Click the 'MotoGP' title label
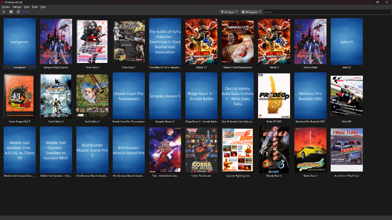Viewport: 392px width, 220px height. tap(347, 122)
